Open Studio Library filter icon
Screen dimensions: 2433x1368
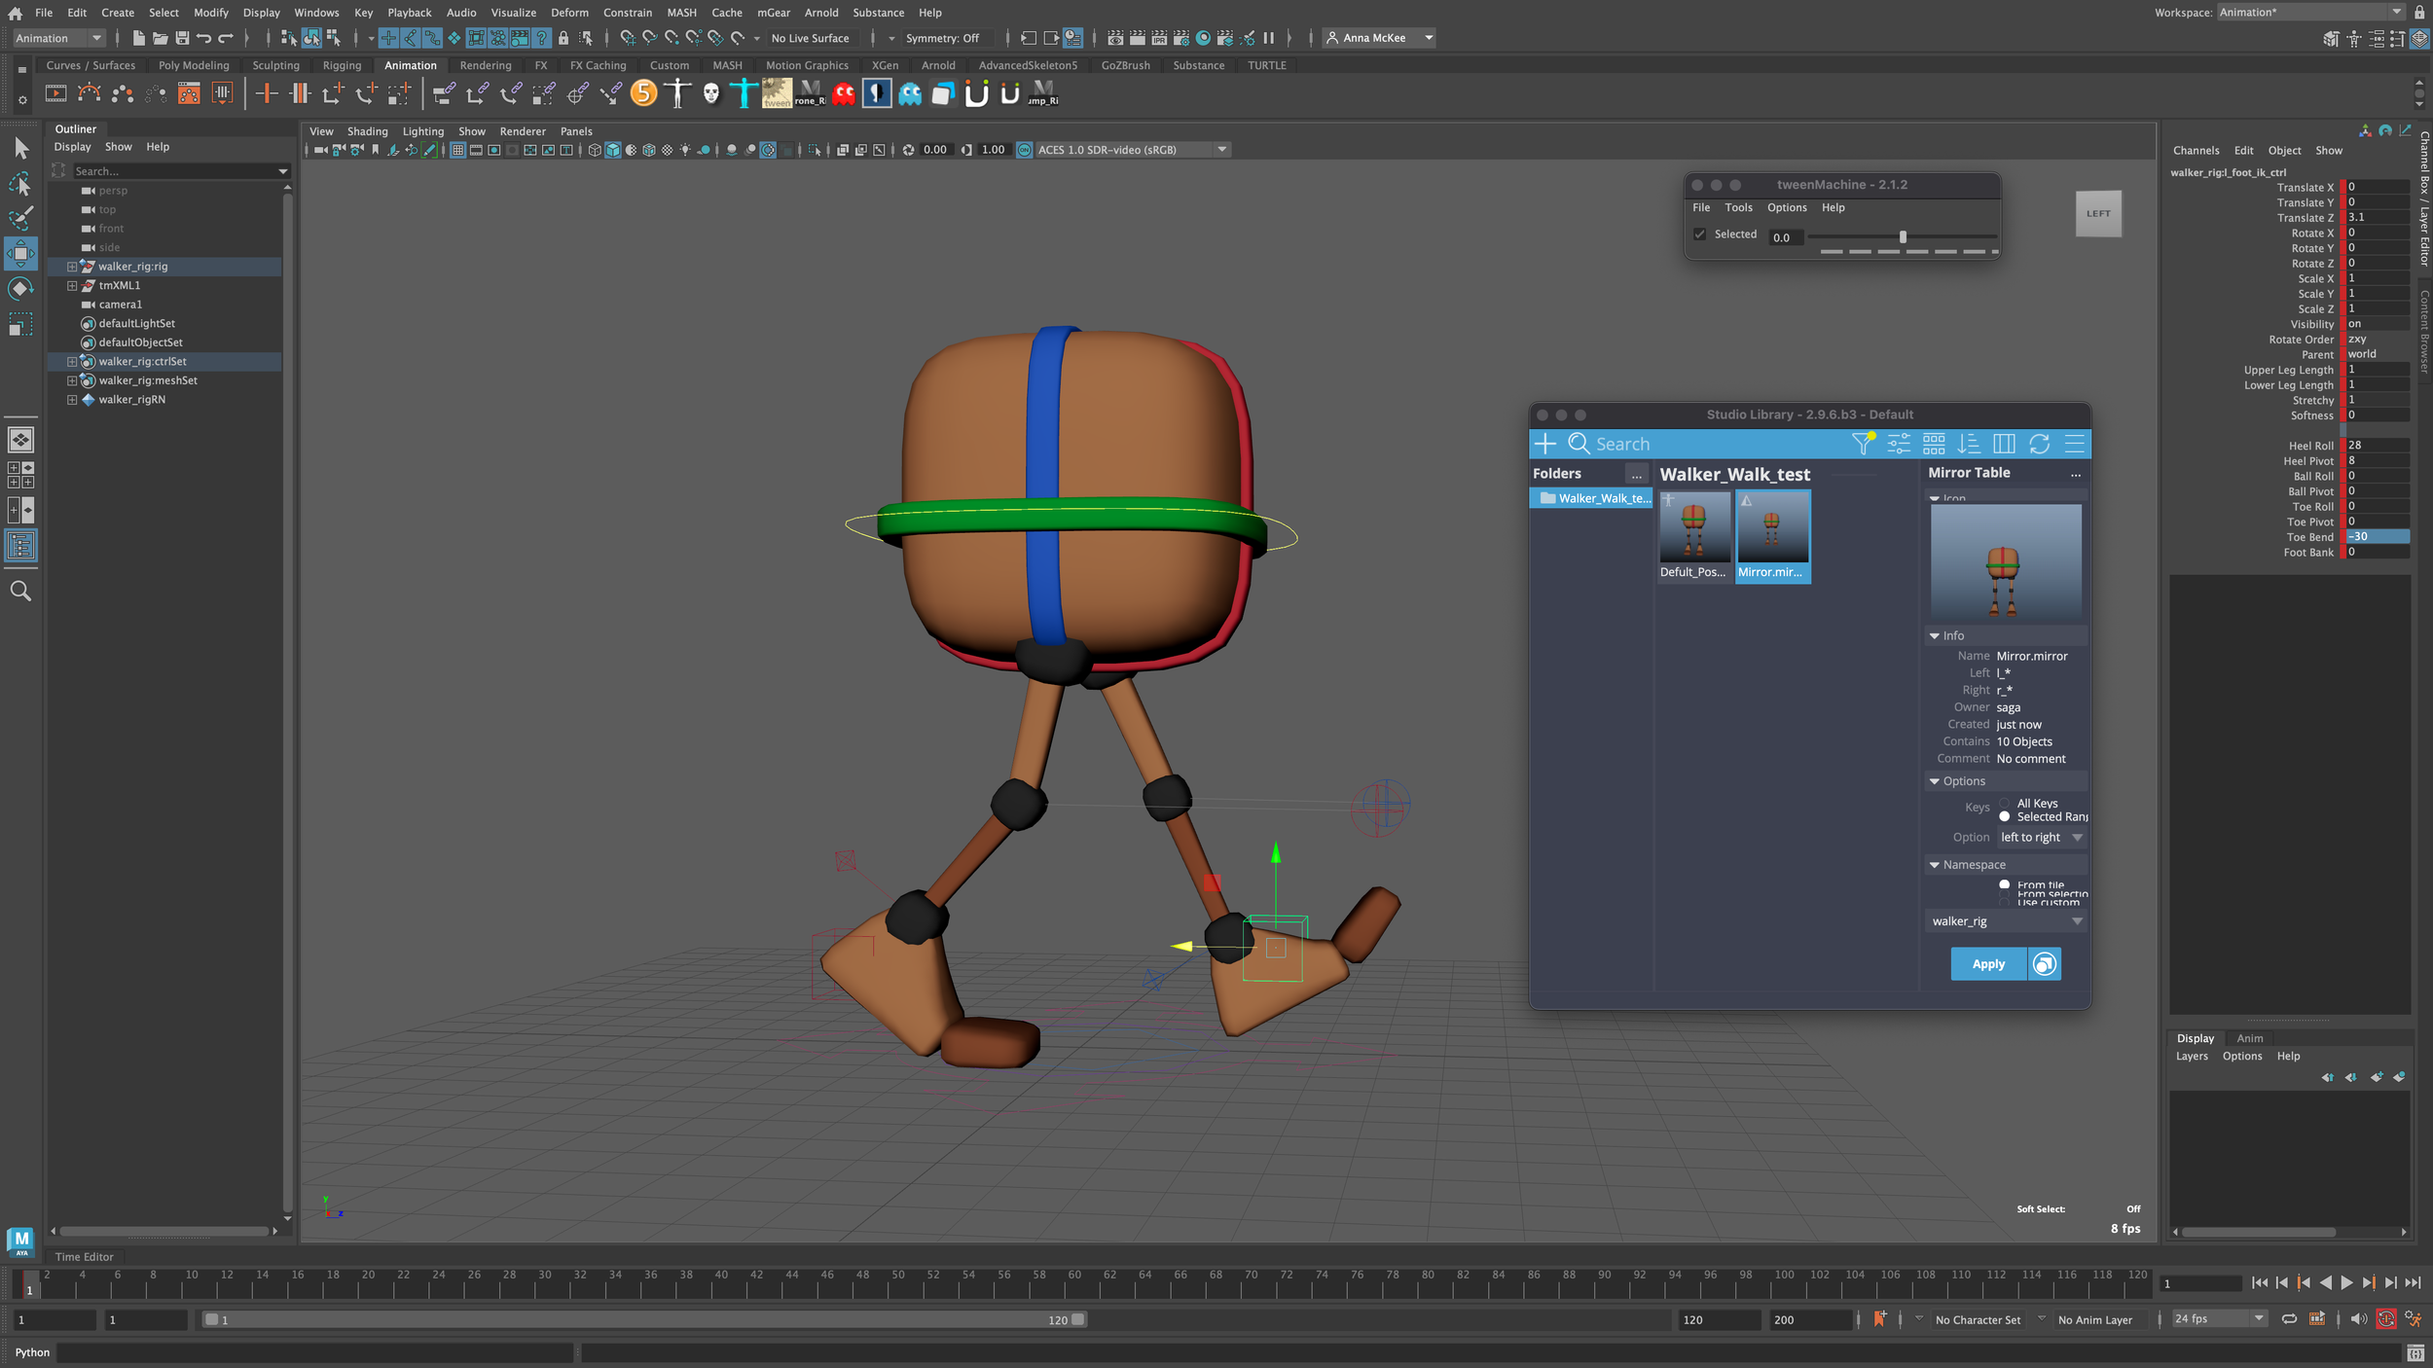[1863, 444]
